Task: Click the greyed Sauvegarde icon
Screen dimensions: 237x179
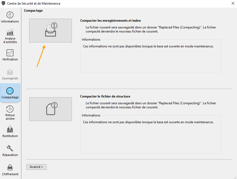Action: point(10,72)
